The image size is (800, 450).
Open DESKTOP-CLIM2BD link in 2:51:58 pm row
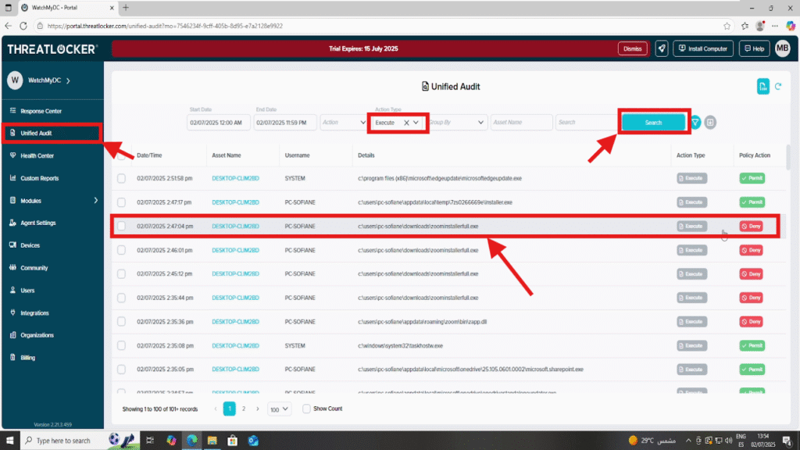coord(235,179)
